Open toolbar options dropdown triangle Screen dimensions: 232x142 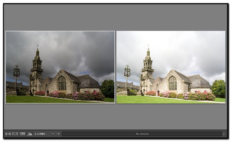pos(224,134)
